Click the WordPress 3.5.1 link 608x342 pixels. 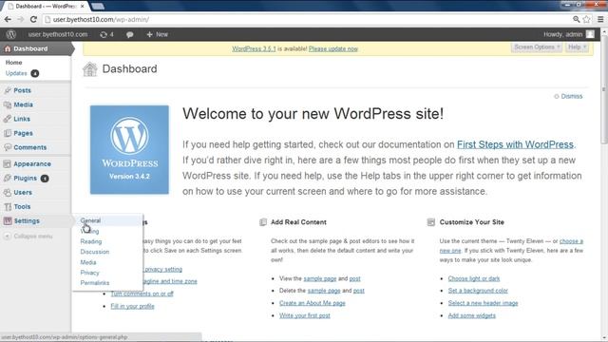coord(254,48)
